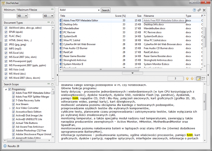Click the docx icon of Mandelbulber row

(x=61, y=28)
